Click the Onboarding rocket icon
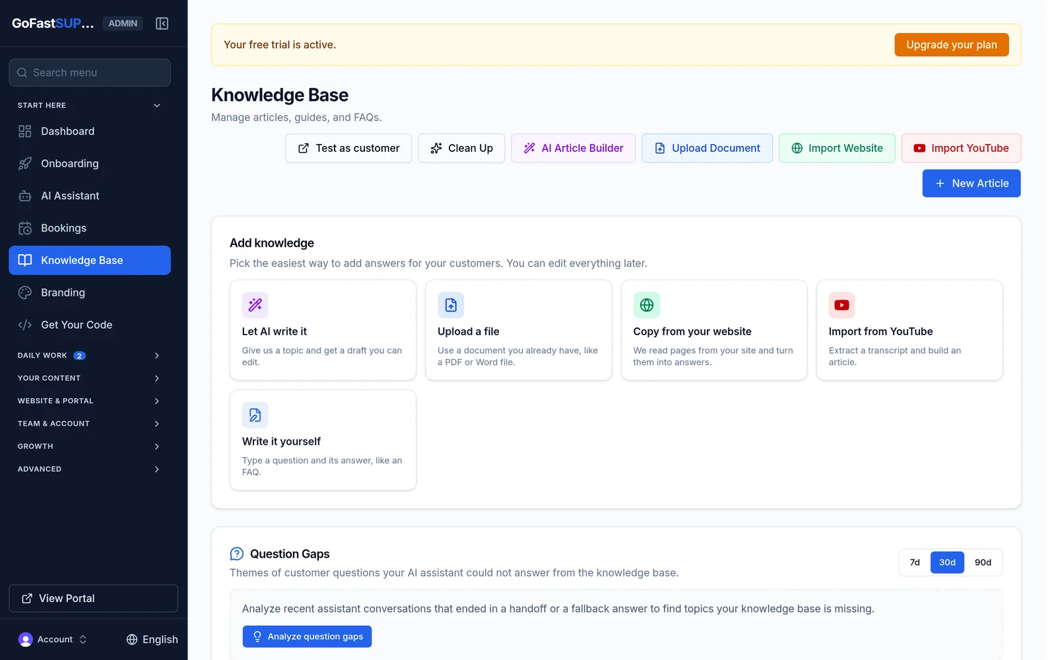 25,164
